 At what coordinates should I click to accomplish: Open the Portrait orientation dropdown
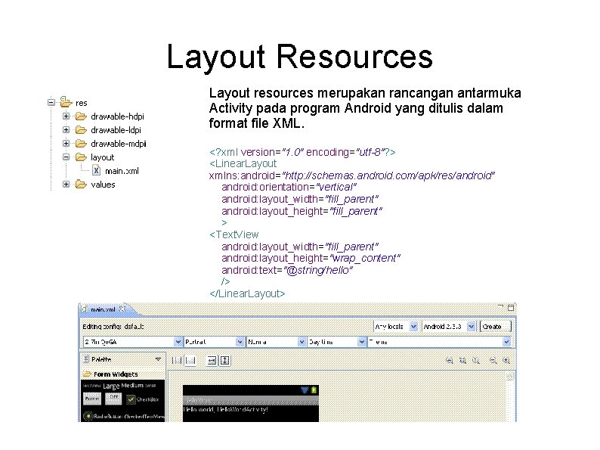pyautogui.click(x=214, y=341)
